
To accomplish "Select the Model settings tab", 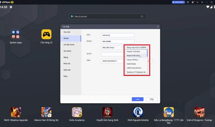I will click(71, 38).
